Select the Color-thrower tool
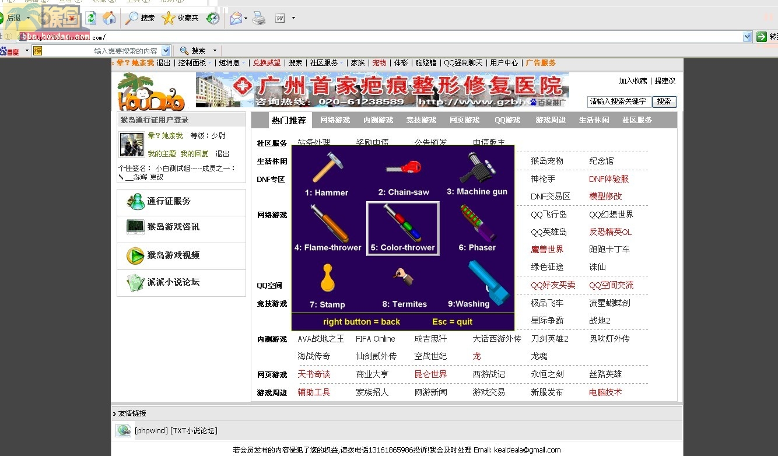This screenshot has height=456, width=778. (x=403, y=229)
